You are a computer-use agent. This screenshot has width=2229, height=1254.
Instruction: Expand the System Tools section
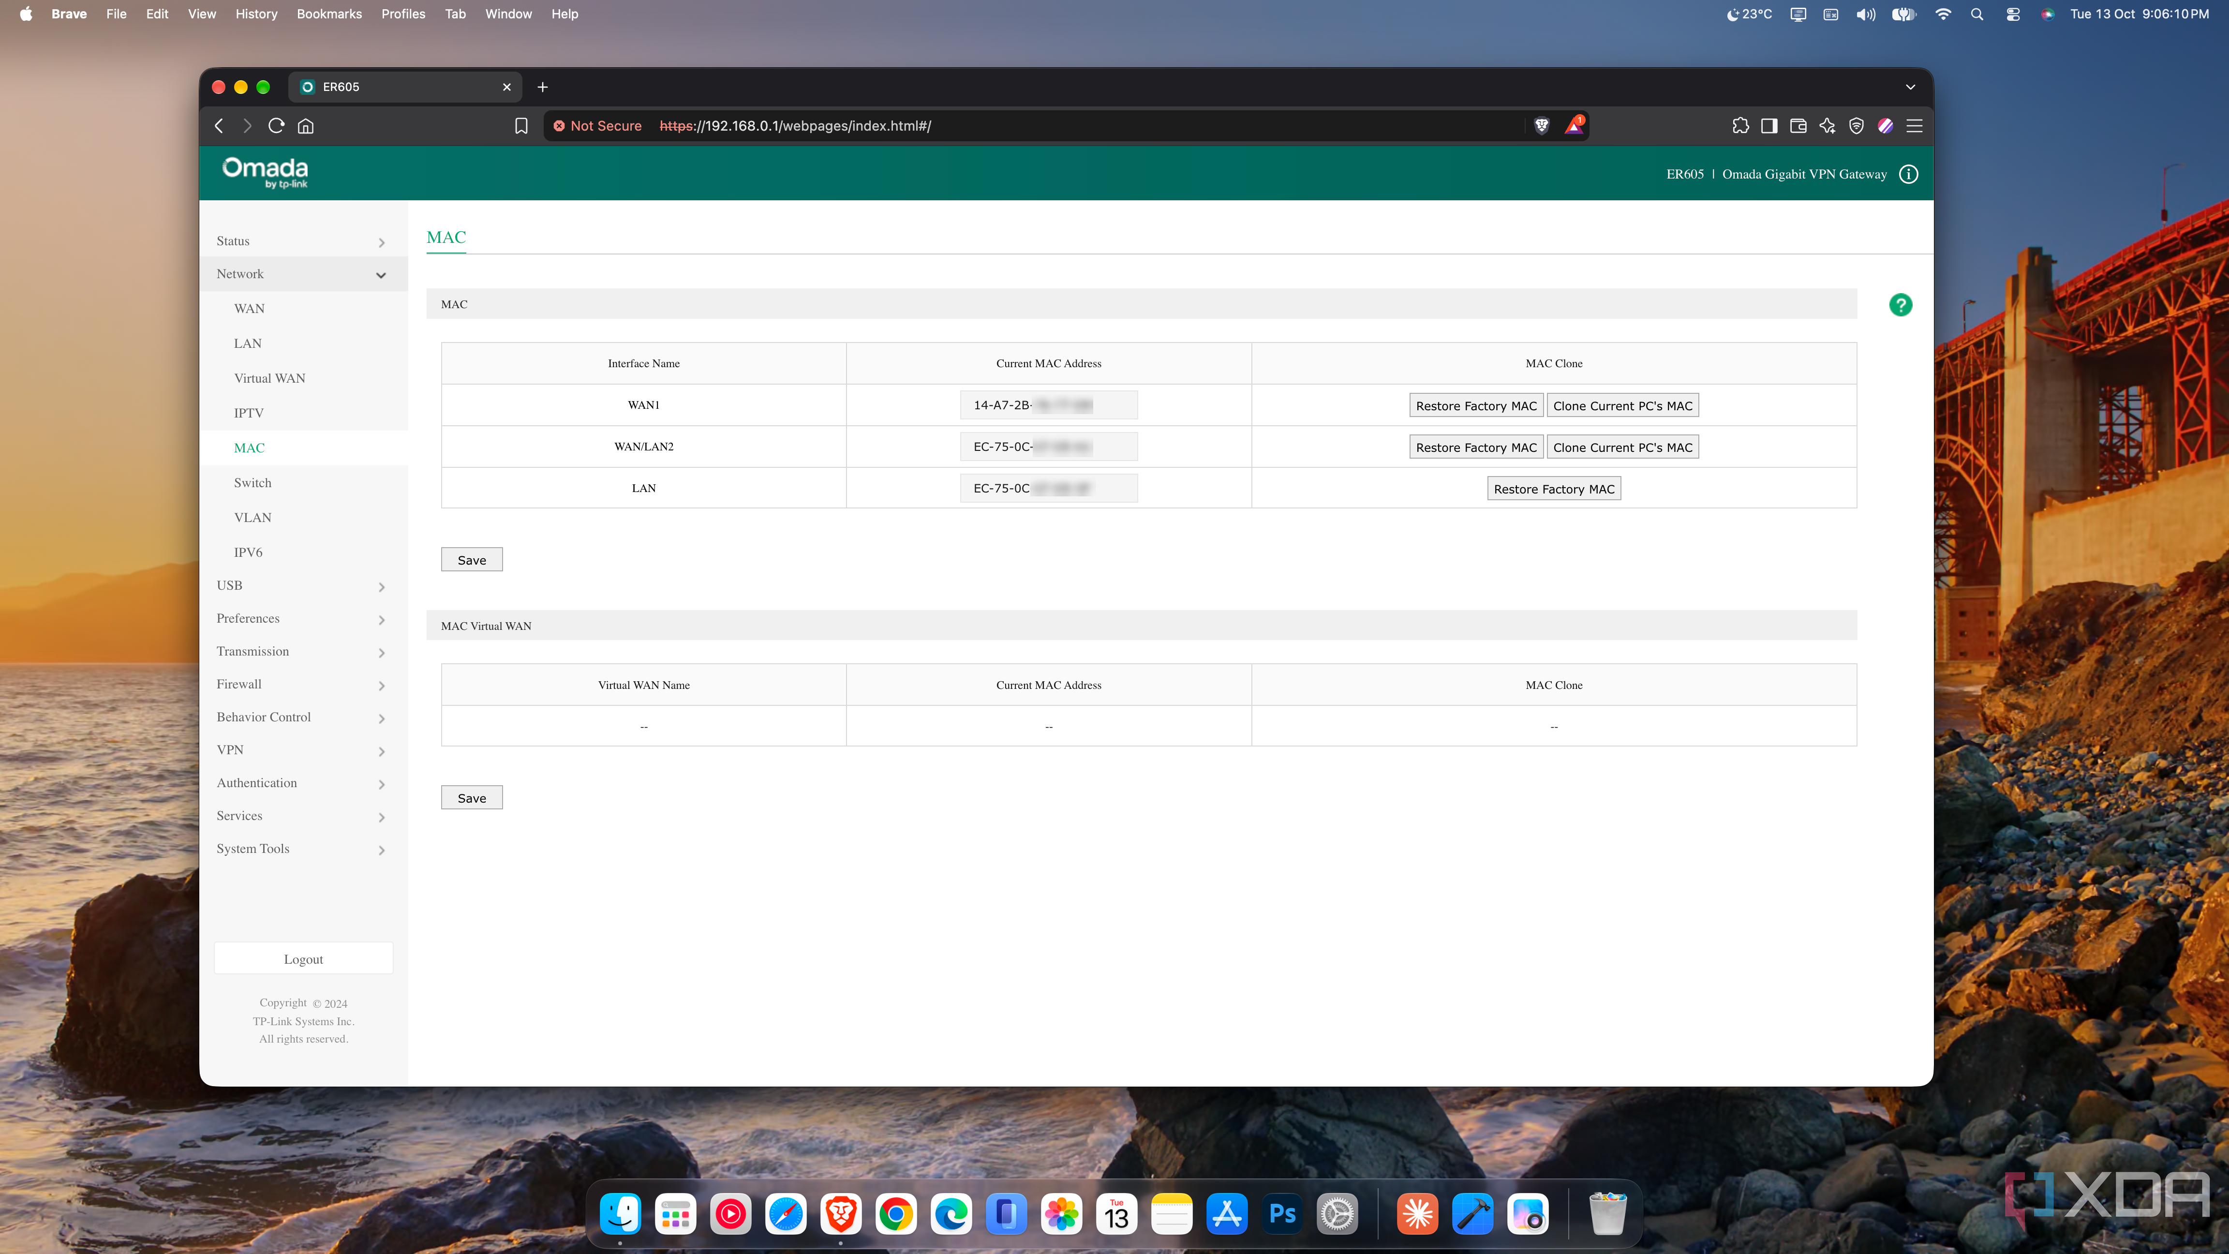pyautogui.click(x=303, y=848)
